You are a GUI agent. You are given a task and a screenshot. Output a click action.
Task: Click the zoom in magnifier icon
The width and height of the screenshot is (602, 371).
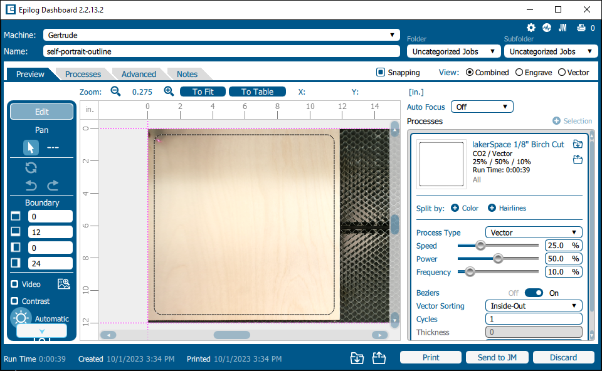tap(169, 91)
